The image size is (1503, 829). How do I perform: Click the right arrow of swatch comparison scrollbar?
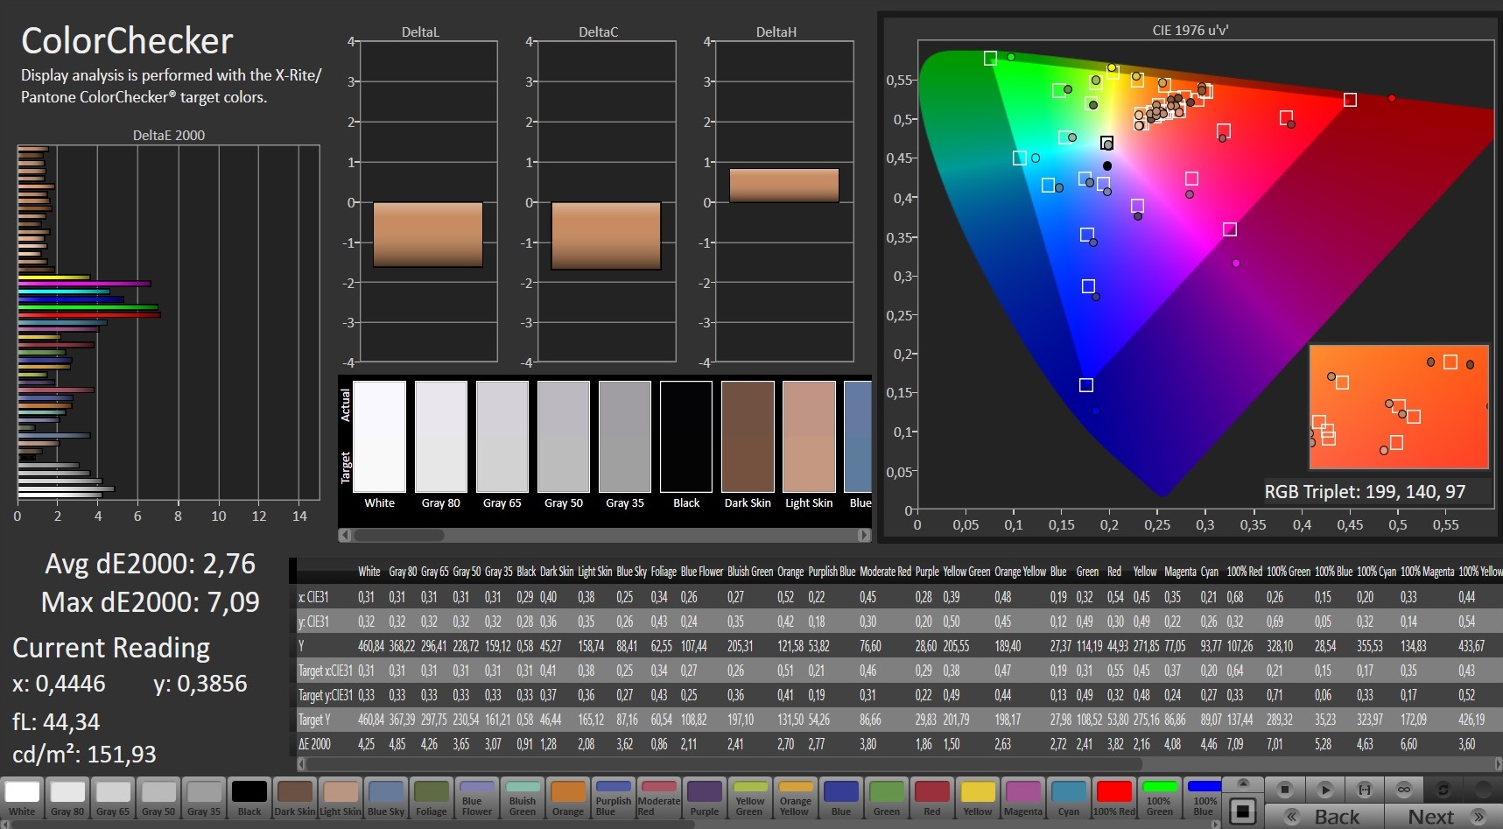864,535
